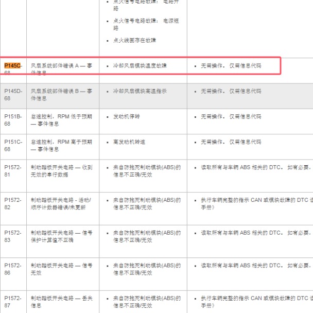
Task: Click the '活动/顺序计数器错误/未更新' description cell
Action: click(x=61, y=204)
